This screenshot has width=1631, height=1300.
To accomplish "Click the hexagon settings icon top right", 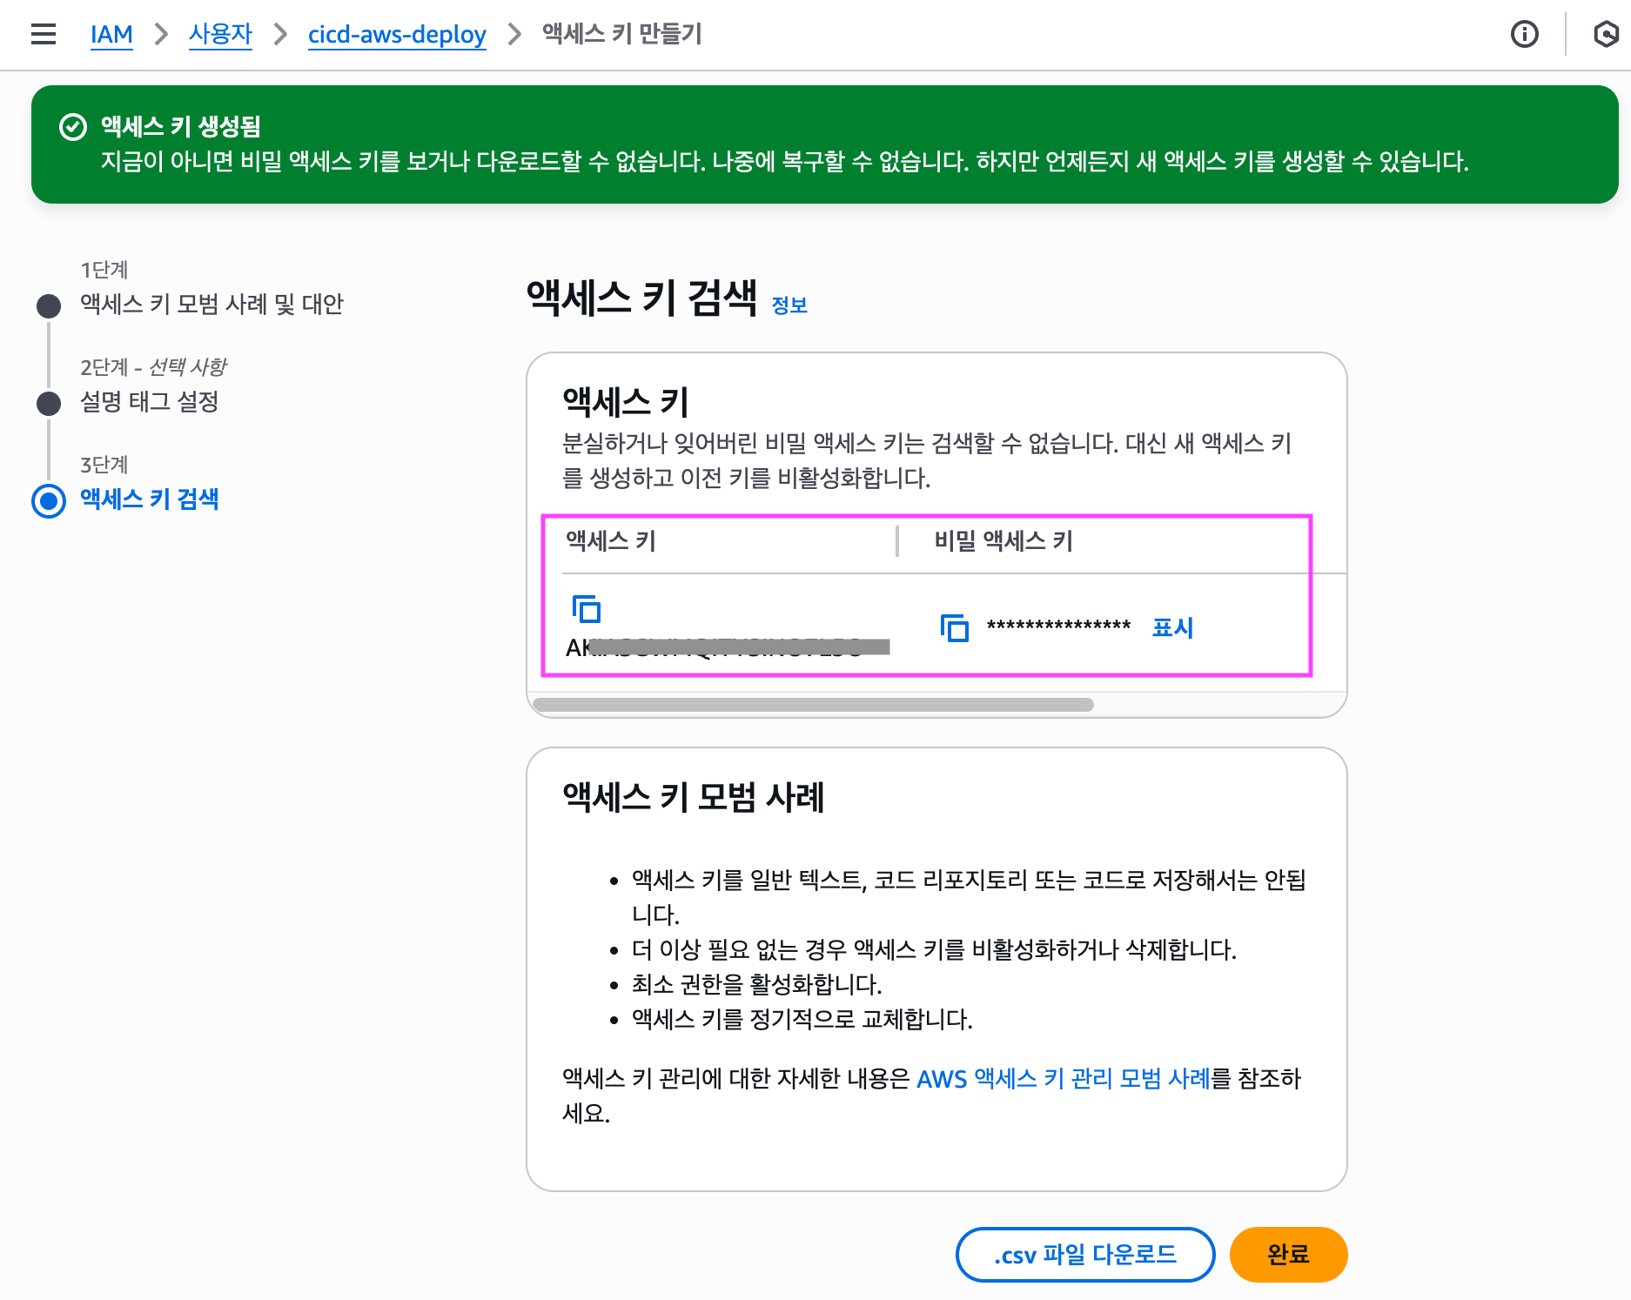I will pyautogui.click(x=1606, y=34).
